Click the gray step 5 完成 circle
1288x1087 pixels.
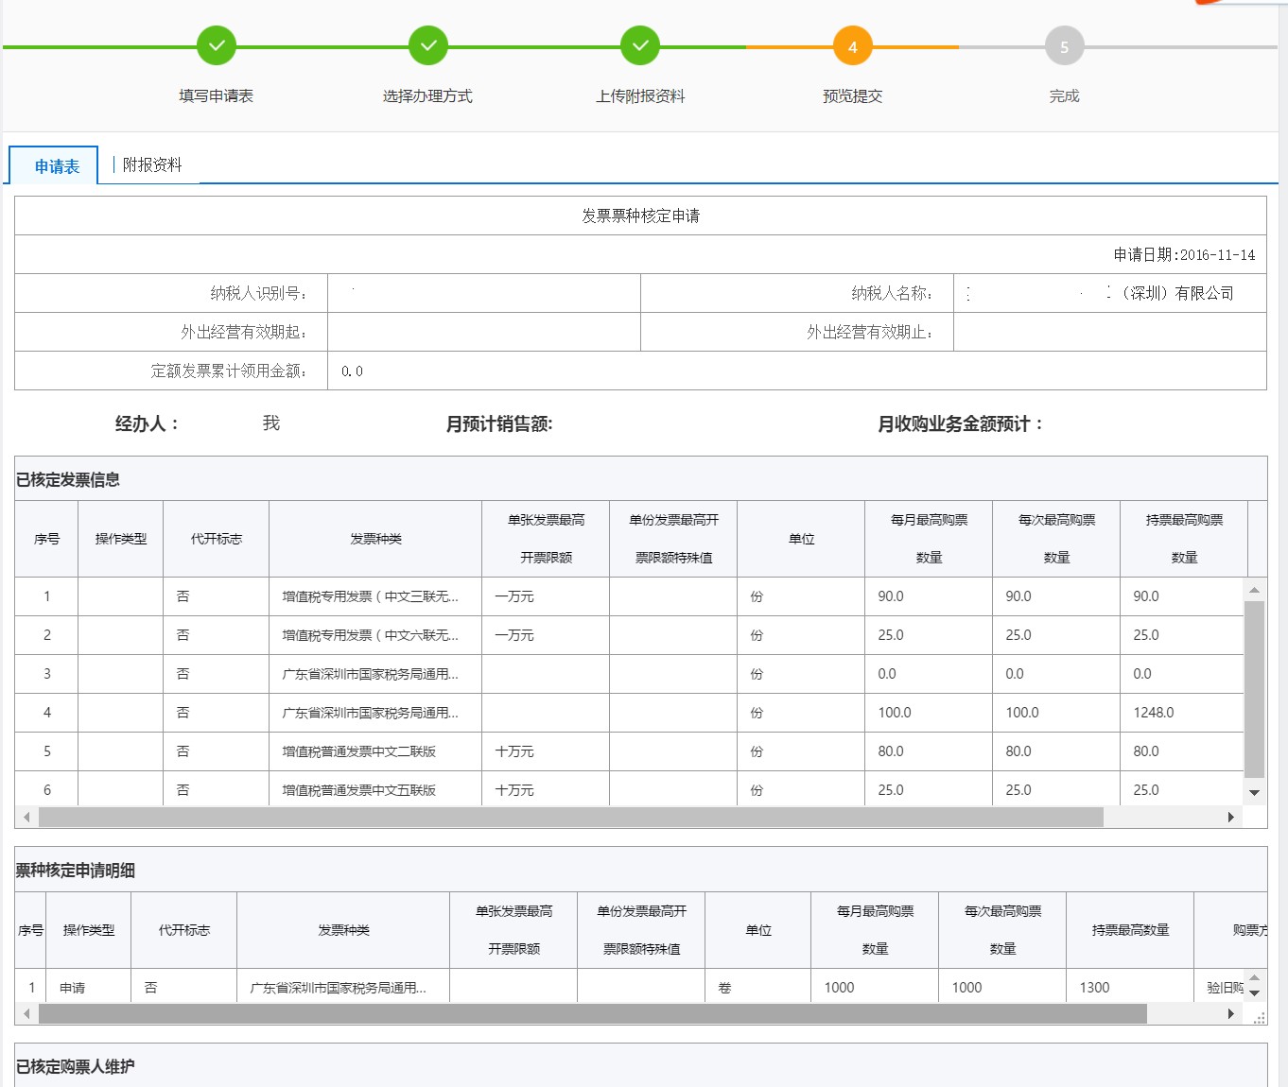[x=1064, y=46]
